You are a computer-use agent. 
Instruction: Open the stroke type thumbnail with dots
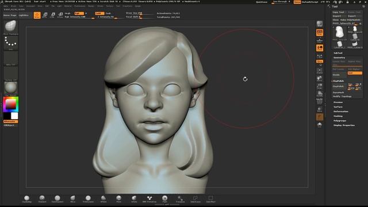pos(10,43)
